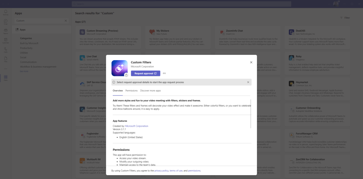The width and height of the screenshot is (363, 179).
Task: Switch to the Permissions tab
Action: [131, 91]
